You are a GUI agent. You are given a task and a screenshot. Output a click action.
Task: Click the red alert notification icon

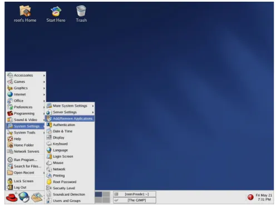250,197
